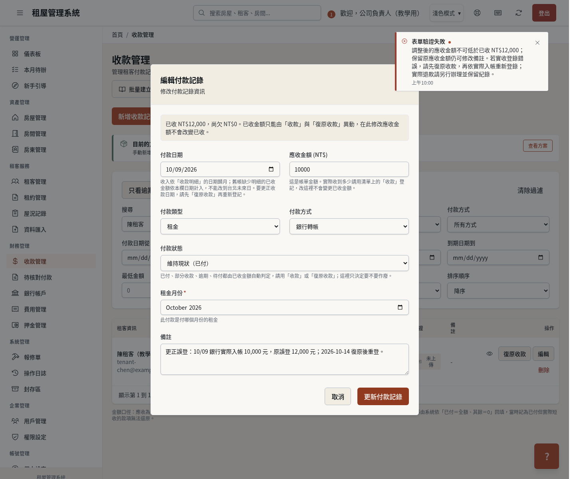Open the floating question mark help button
The height and width of the screenshot is (479, 575).
click(x=547, y=456)
